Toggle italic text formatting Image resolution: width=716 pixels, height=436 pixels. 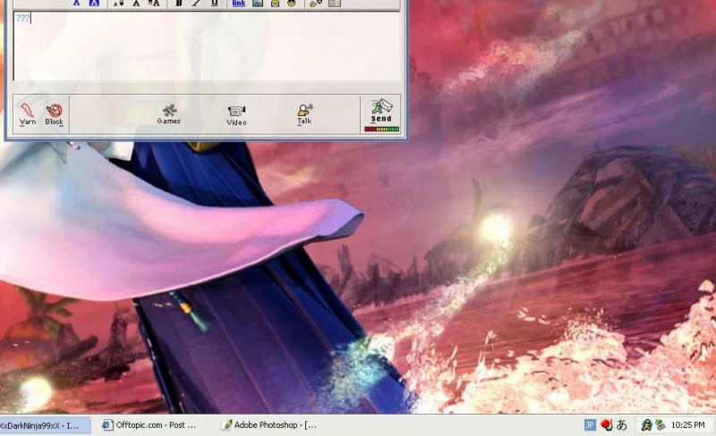[196, 4]
